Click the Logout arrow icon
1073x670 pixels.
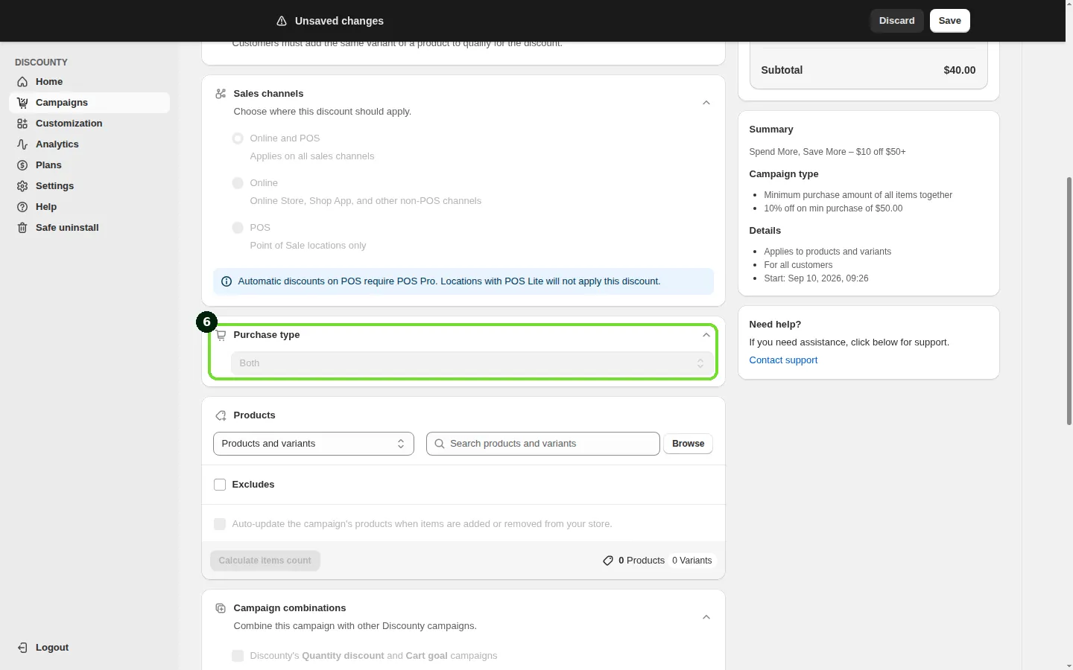[x=22, y=648]
